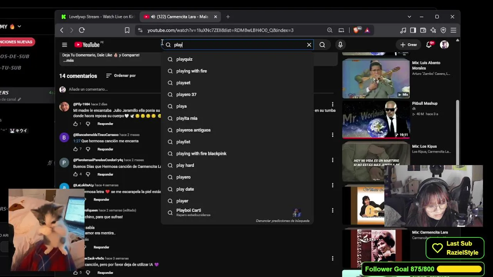The height and width of the screenshot is (277, 493).
Task: Open the Pitbull Mashup video thumbnail
Action: pyautogui.click(x=376, y=119)
